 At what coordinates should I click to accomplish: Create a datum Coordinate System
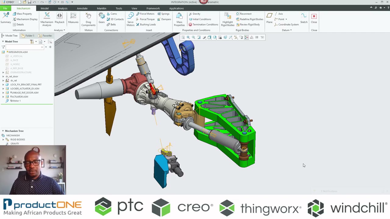(286, 25)
